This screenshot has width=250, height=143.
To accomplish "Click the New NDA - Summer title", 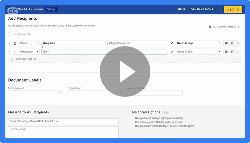I will tap(30, 9).
